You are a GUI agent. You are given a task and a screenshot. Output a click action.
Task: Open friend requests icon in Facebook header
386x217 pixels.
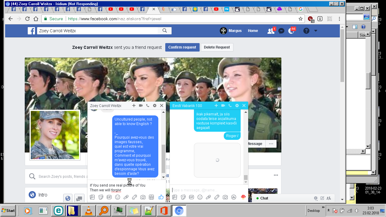coord(271,31)
